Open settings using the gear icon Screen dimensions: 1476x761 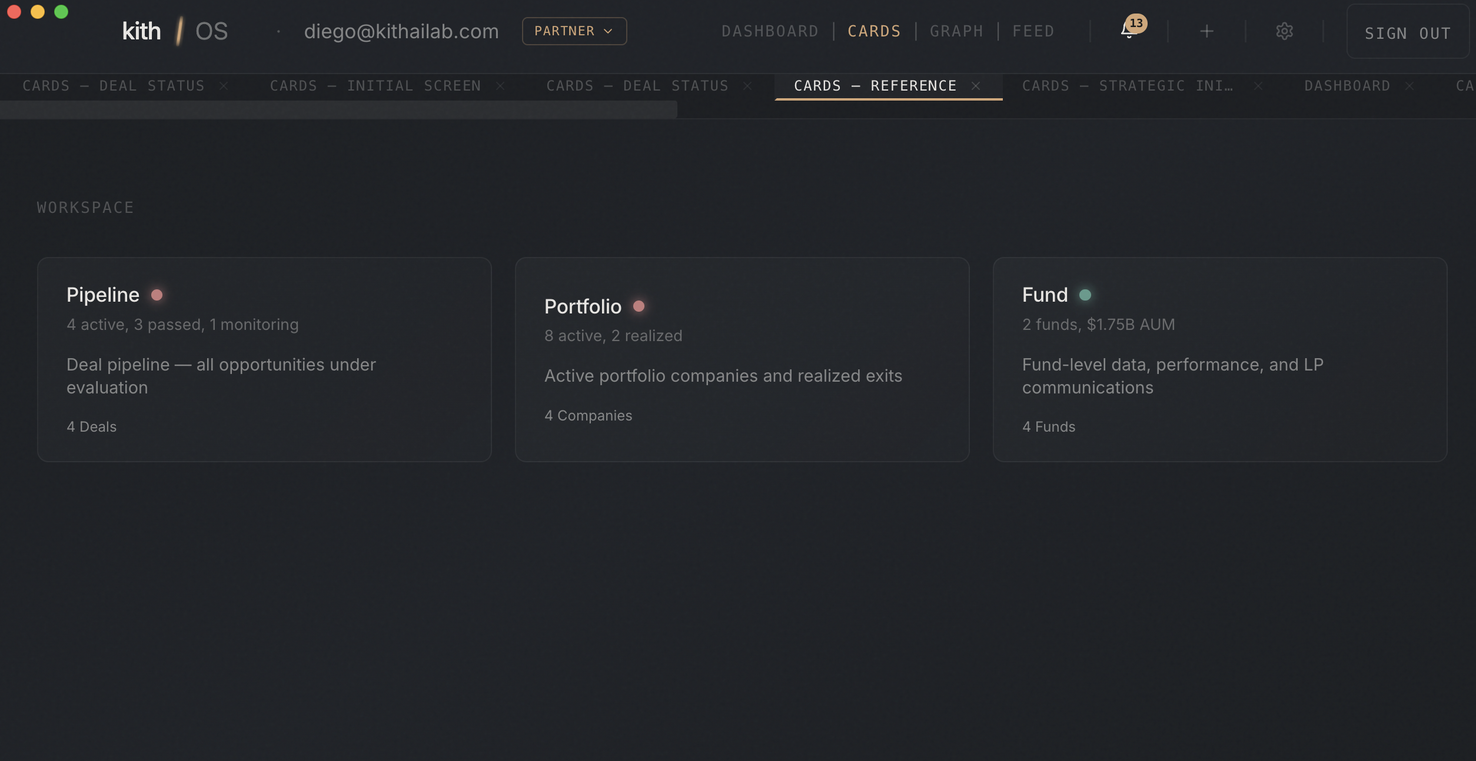[1285, 31]
